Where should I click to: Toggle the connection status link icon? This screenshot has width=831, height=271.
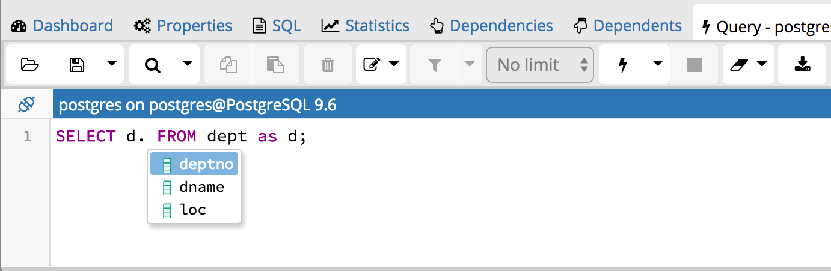click(x=26, y=105)
